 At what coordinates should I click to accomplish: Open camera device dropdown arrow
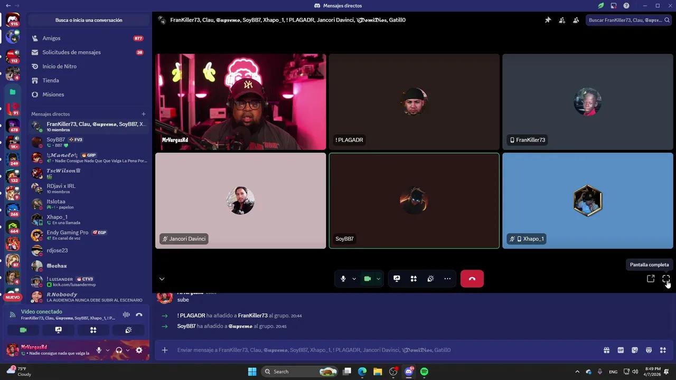pos(378,278)
